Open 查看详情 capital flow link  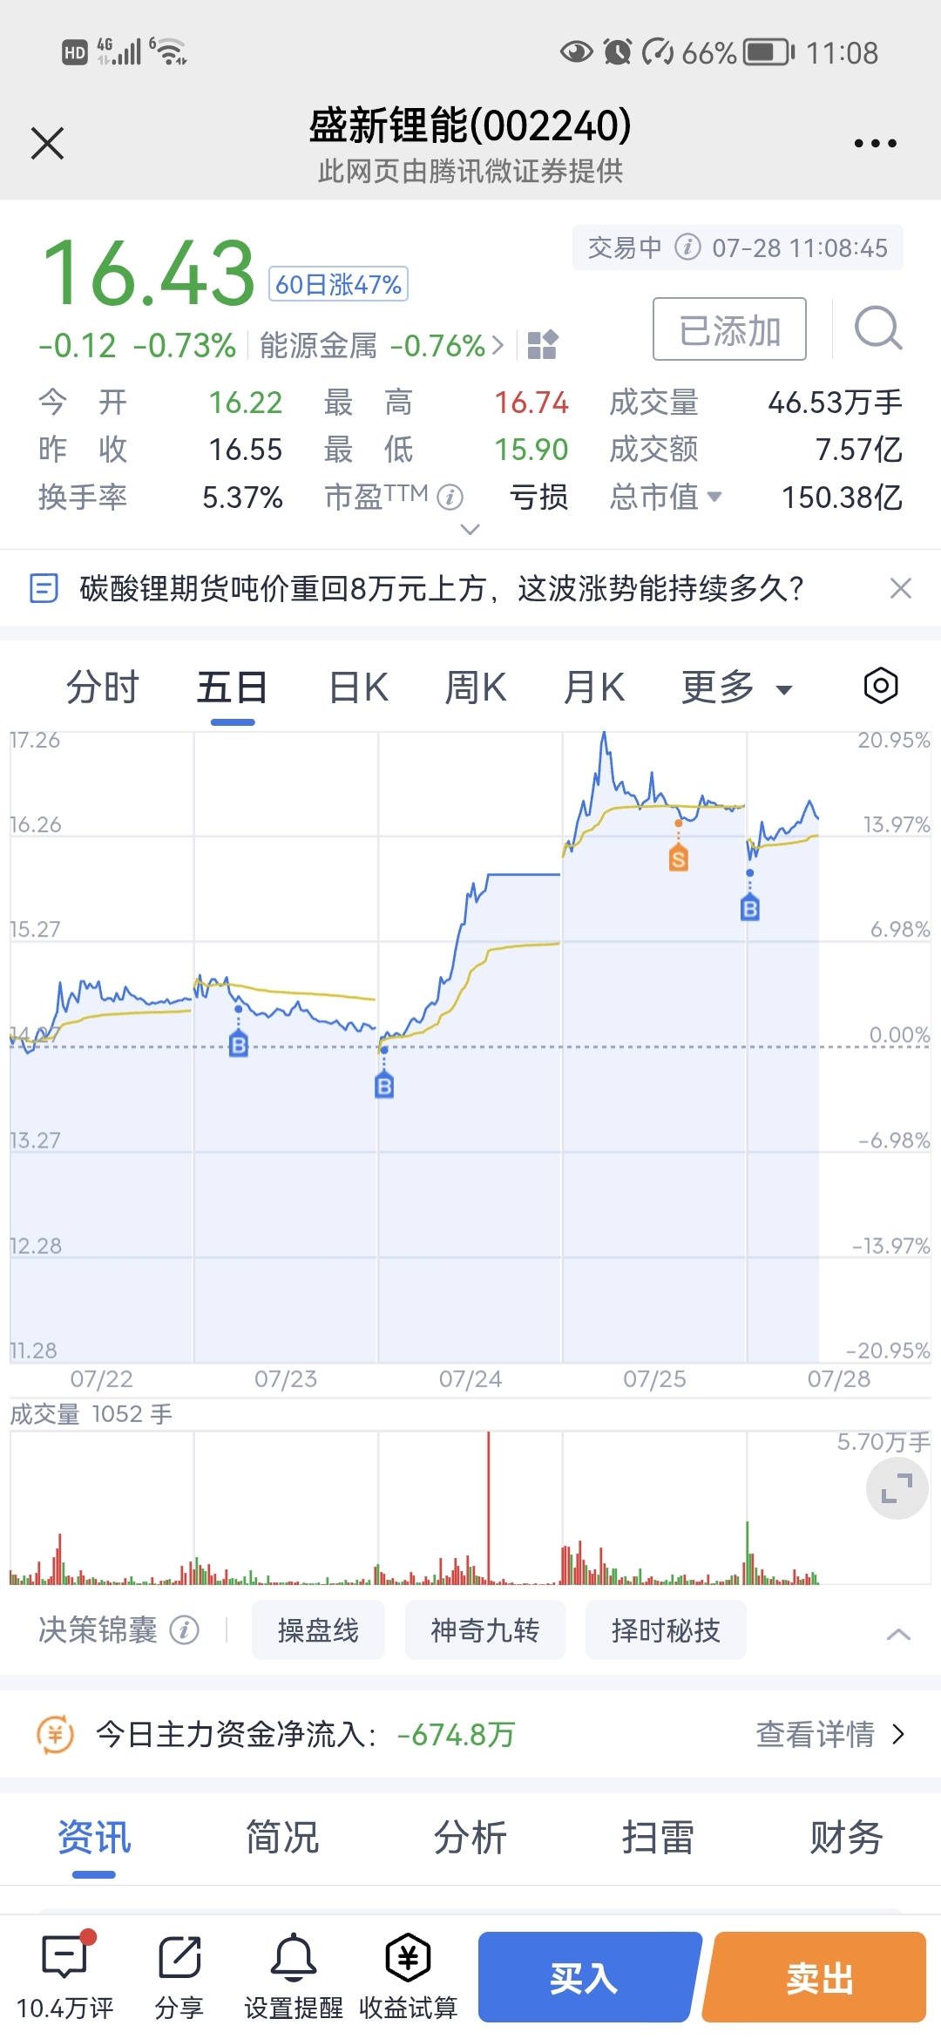830,1734
